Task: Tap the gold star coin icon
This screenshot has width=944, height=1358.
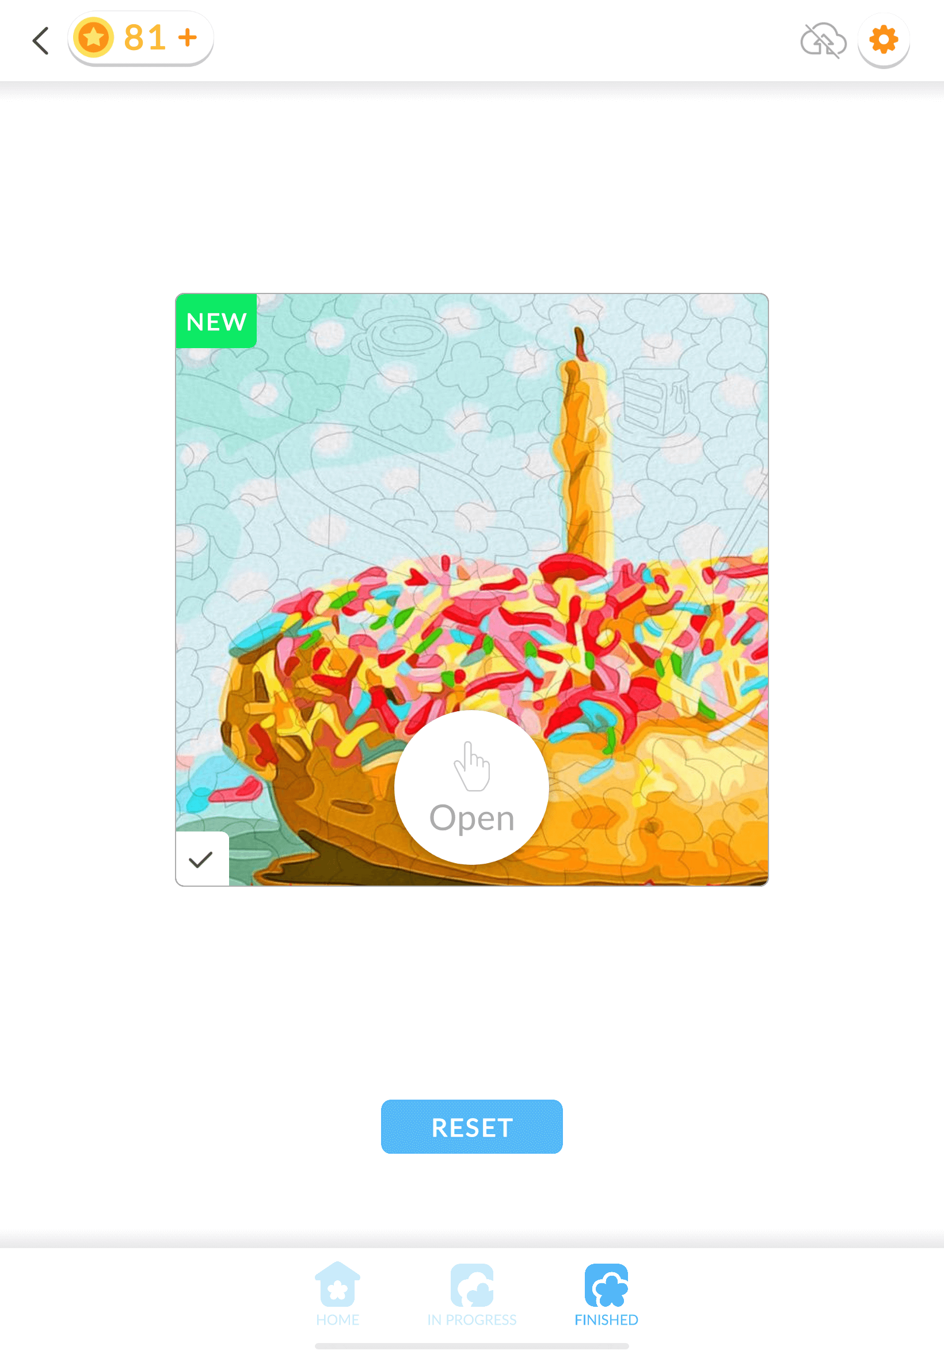Action: [93, 38]
